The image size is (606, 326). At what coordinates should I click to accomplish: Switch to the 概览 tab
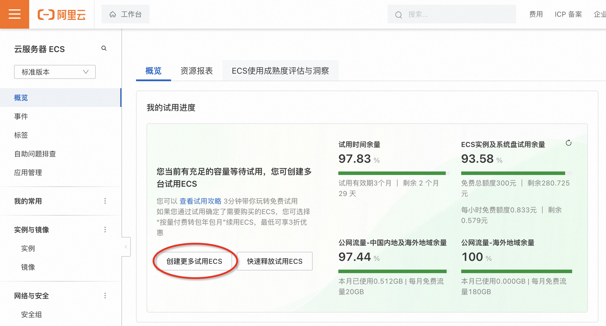pyautogui.click(x=154, y=71)
